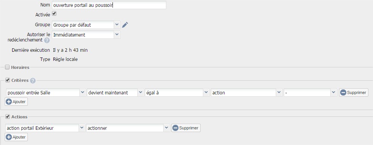Toggle the Activée checkbox

click(54, 14)
